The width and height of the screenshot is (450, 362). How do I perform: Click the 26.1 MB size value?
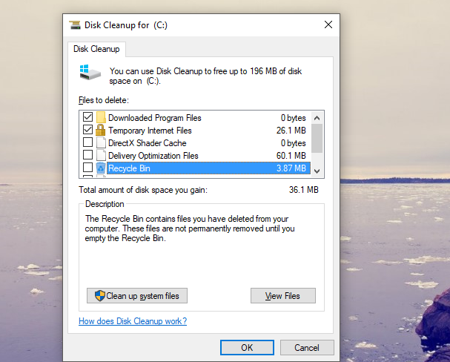(x=291, y=131)
